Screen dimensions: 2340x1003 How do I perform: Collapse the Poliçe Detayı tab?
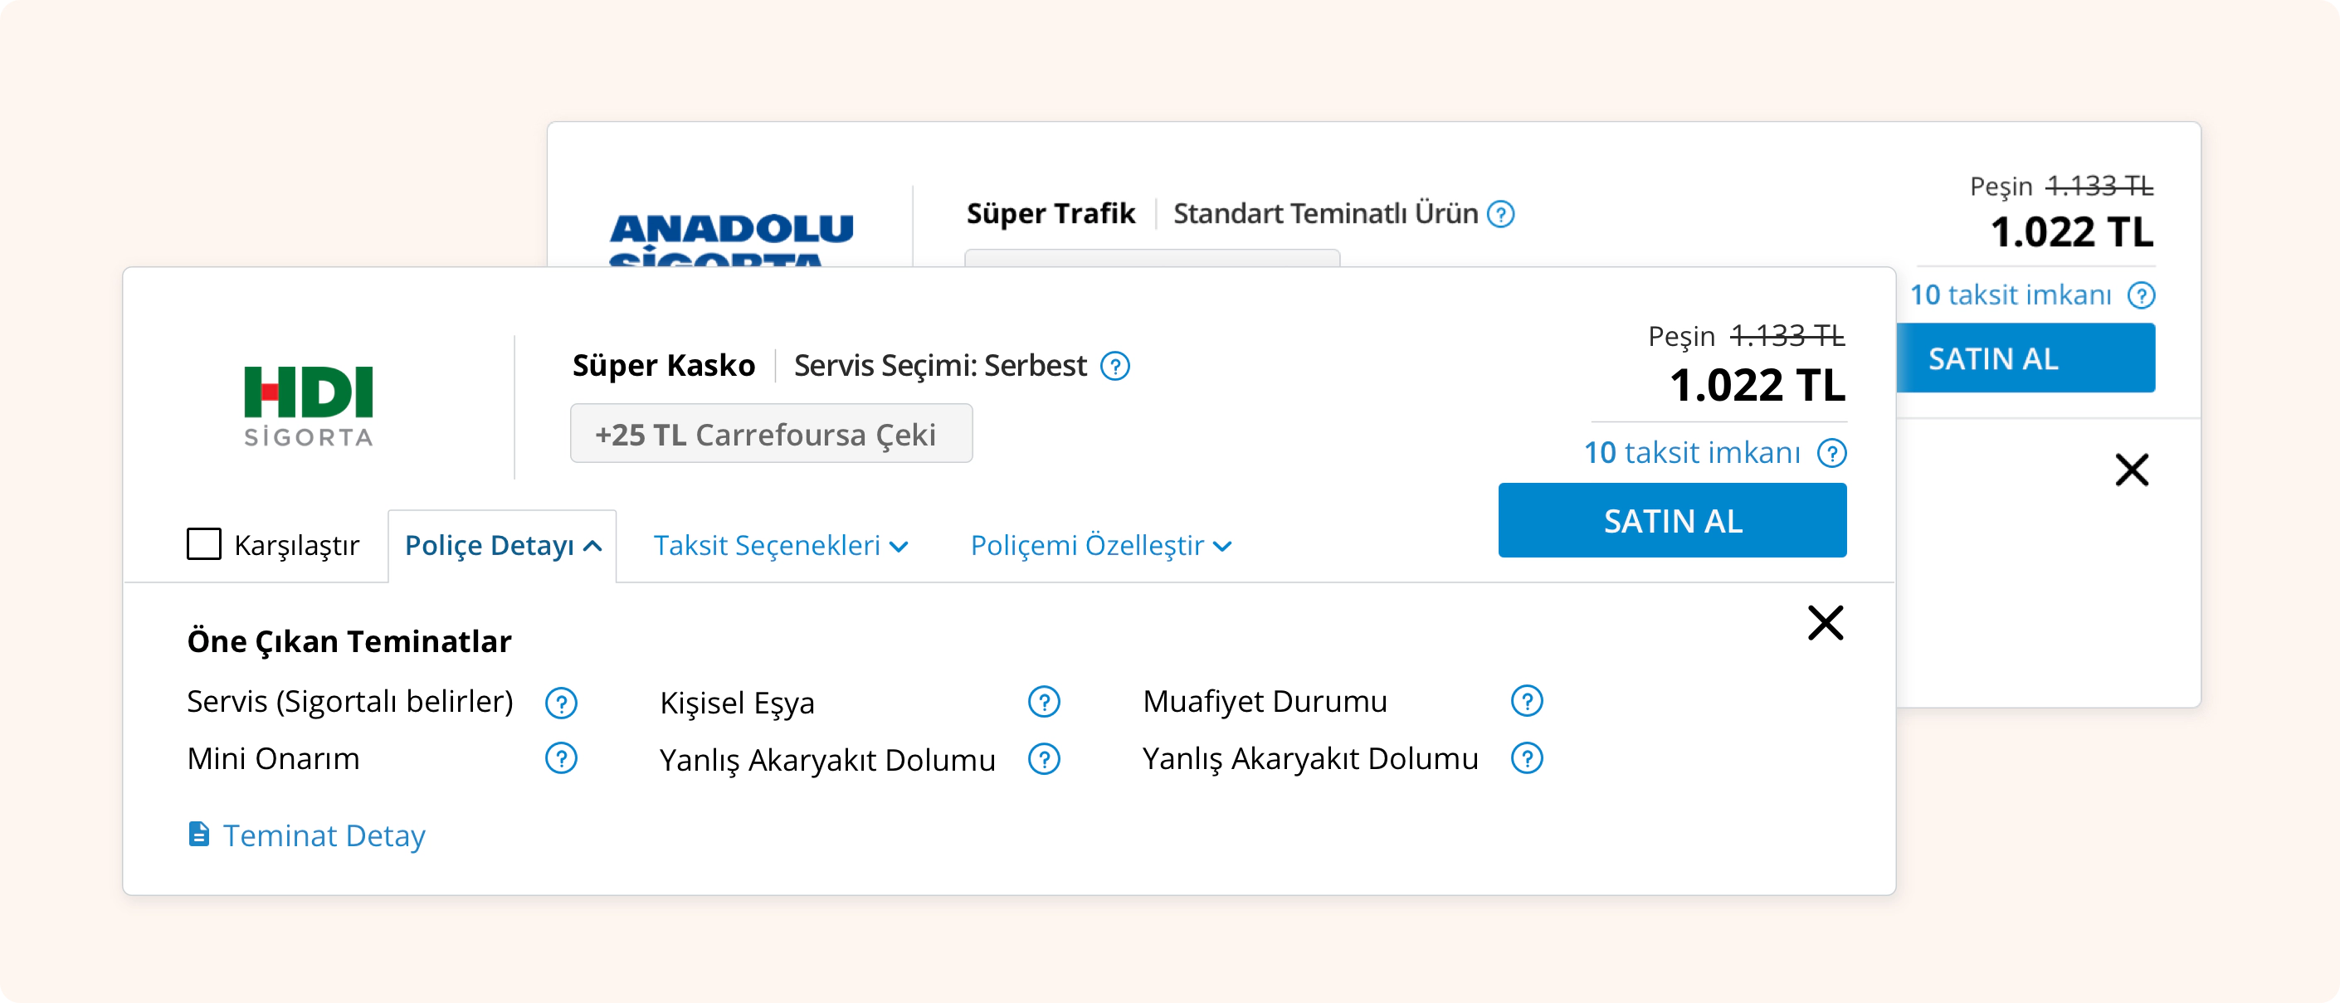(x=502, y=545)
